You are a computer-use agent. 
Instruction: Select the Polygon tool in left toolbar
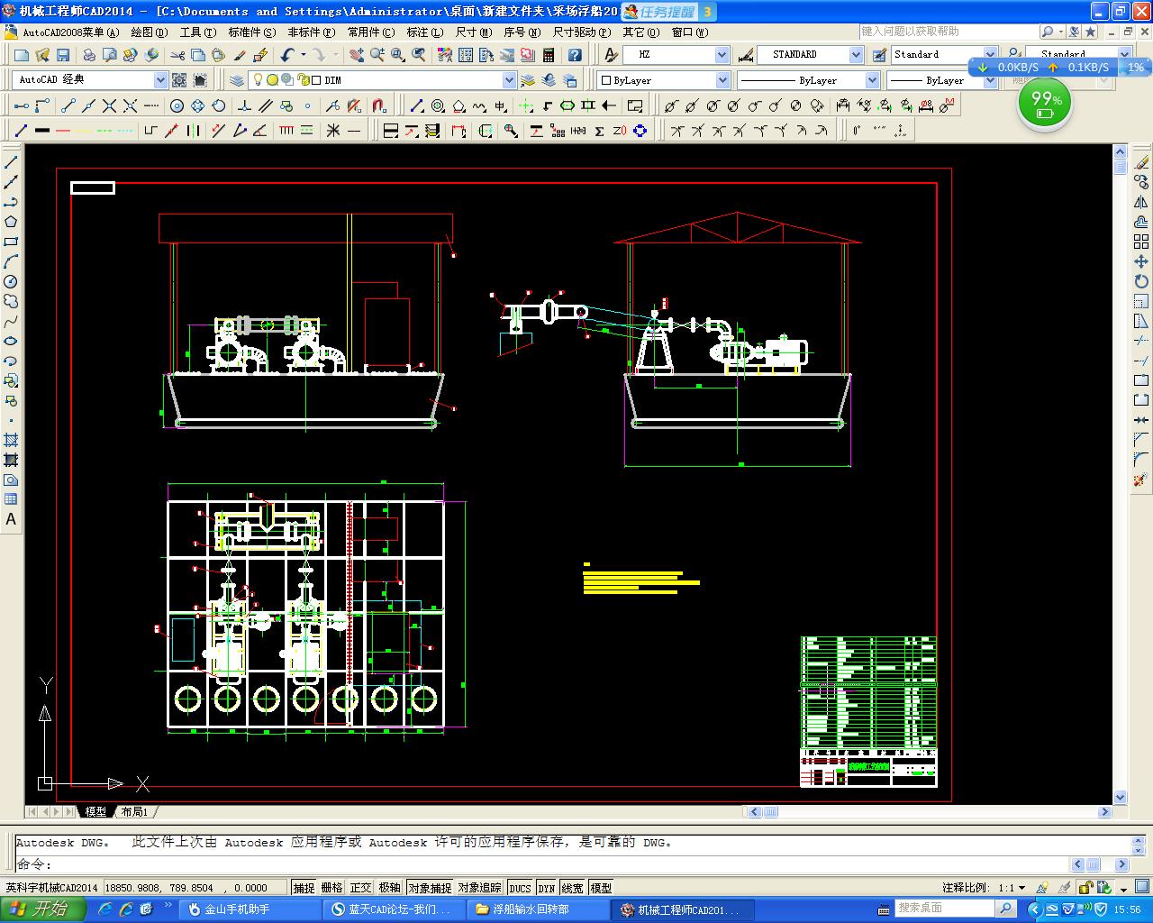[11, 222]
